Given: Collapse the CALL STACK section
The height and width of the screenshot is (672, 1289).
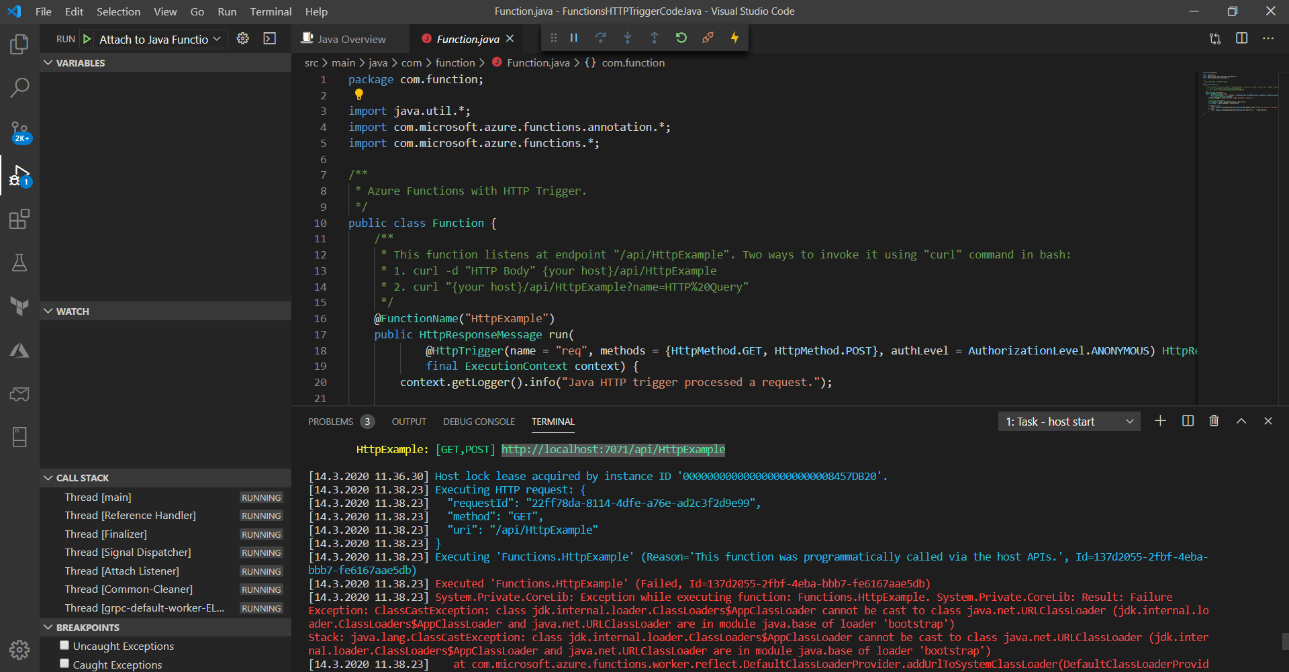Looking at the screenshot, I should pyautogui.click(x=165, y=477).
